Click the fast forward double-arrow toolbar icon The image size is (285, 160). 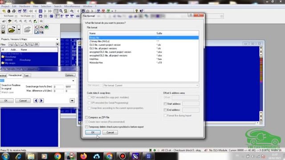point(50,11)
